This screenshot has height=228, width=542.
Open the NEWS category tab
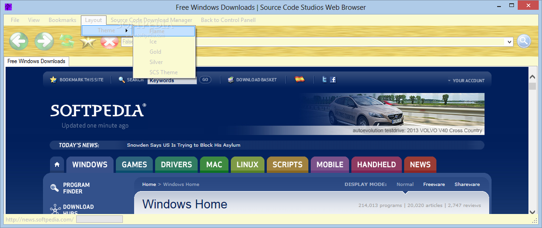[x=421, y=165]
